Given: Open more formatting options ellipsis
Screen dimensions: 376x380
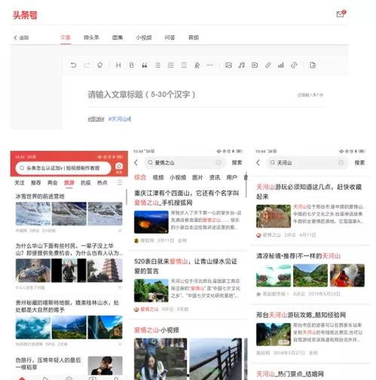Looking at the screenshot, I should pyautogui.click(x=210, y=65).
